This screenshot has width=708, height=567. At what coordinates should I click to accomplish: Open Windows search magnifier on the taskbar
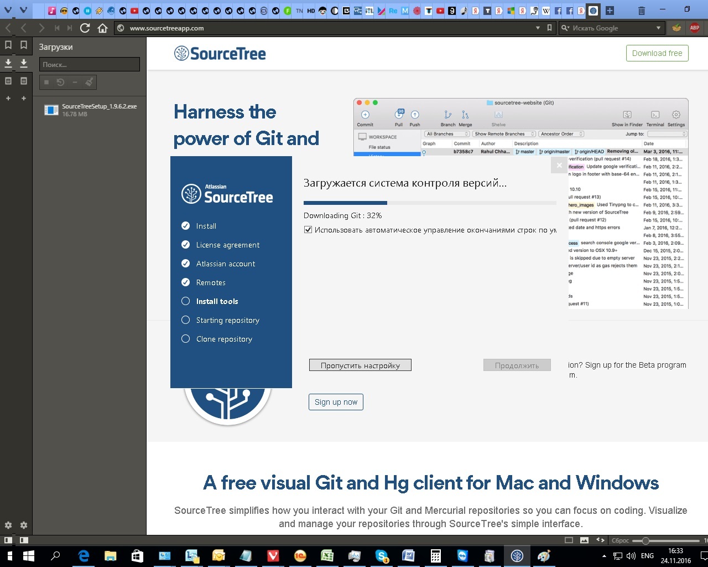tap(55, 556)
